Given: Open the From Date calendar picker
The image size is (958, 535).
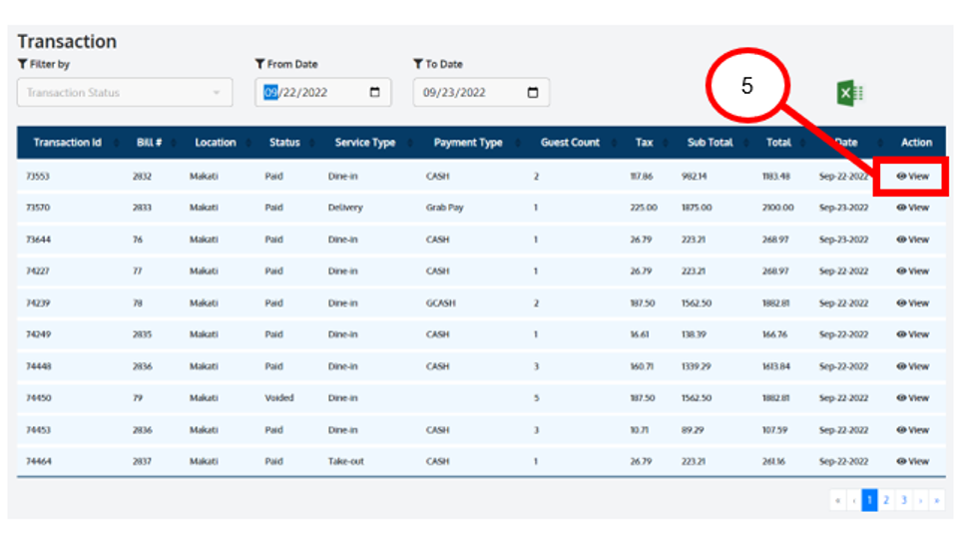Looking at the screenshot, I should [374, 92].
